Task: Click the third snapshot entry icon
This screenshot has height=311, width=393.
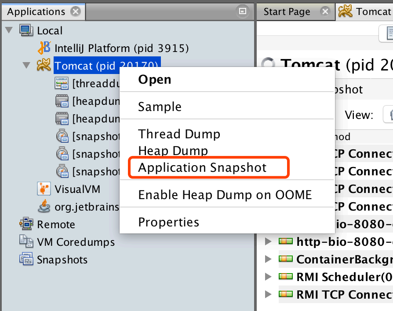Action: click(62, 171)
